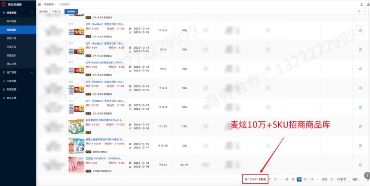The image size is (370, 186).
Task: Click the ¥13.19 commission value
Action: (163, 145)
